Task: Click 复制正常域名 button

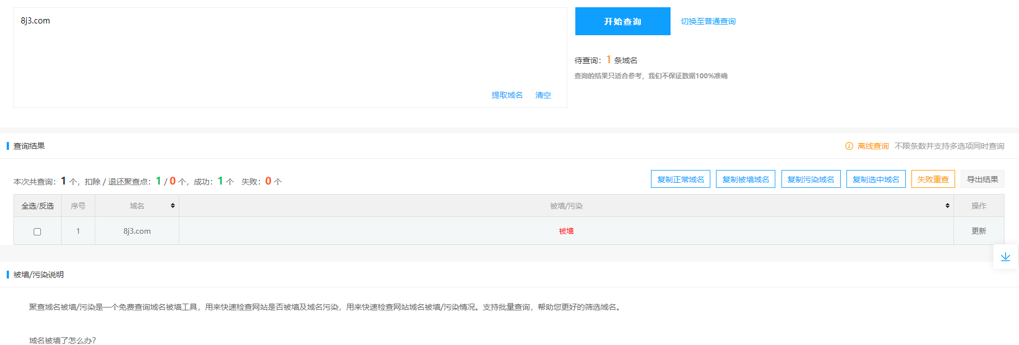Action: click(x=681, y=179)
